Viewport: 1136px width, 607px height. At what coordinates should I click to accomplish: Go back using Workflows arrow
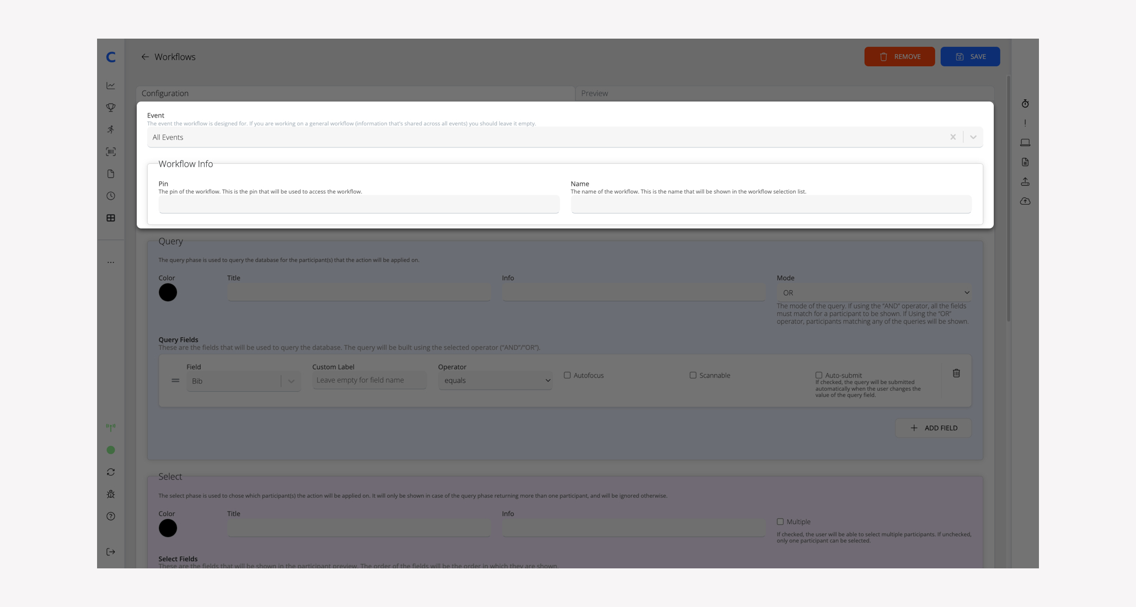[145, 57]
